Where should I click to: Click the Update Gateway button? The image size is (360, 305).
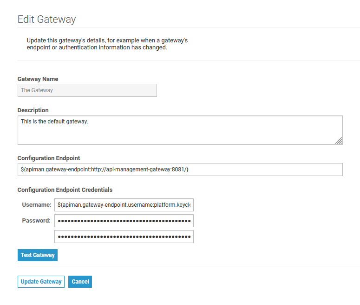41,282
